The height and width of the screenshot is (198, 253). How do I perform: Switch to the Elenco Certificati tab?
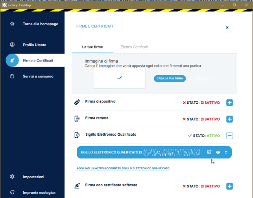click(134, 47)
